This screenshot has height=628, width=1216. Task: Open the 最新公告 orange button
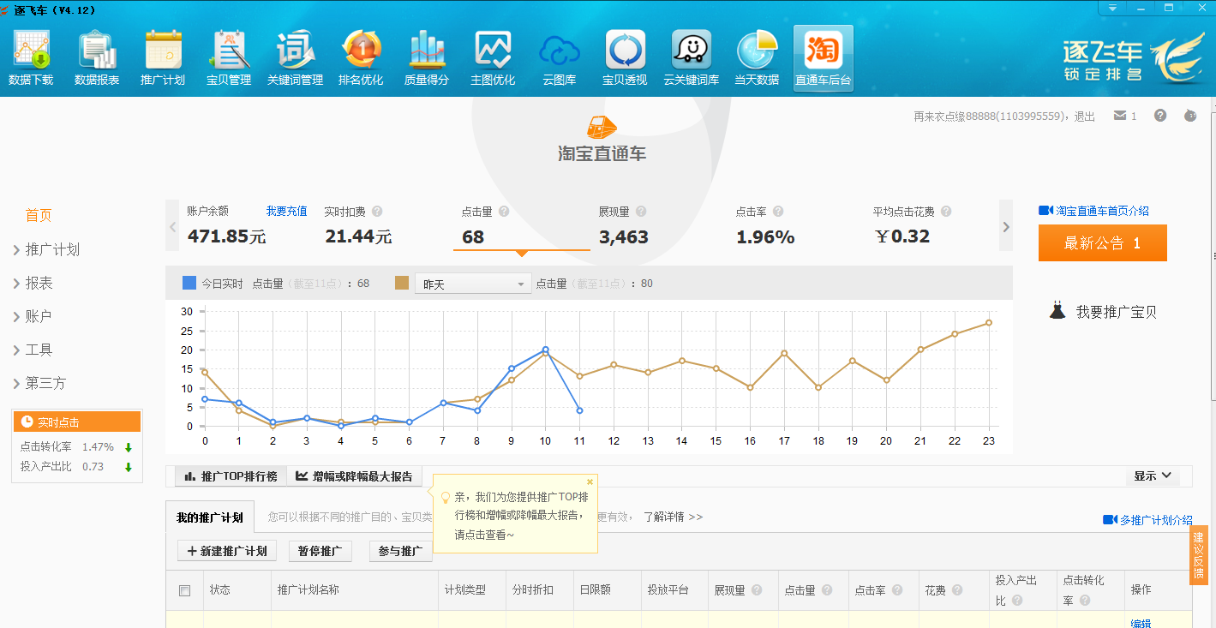pos(1103,243)
